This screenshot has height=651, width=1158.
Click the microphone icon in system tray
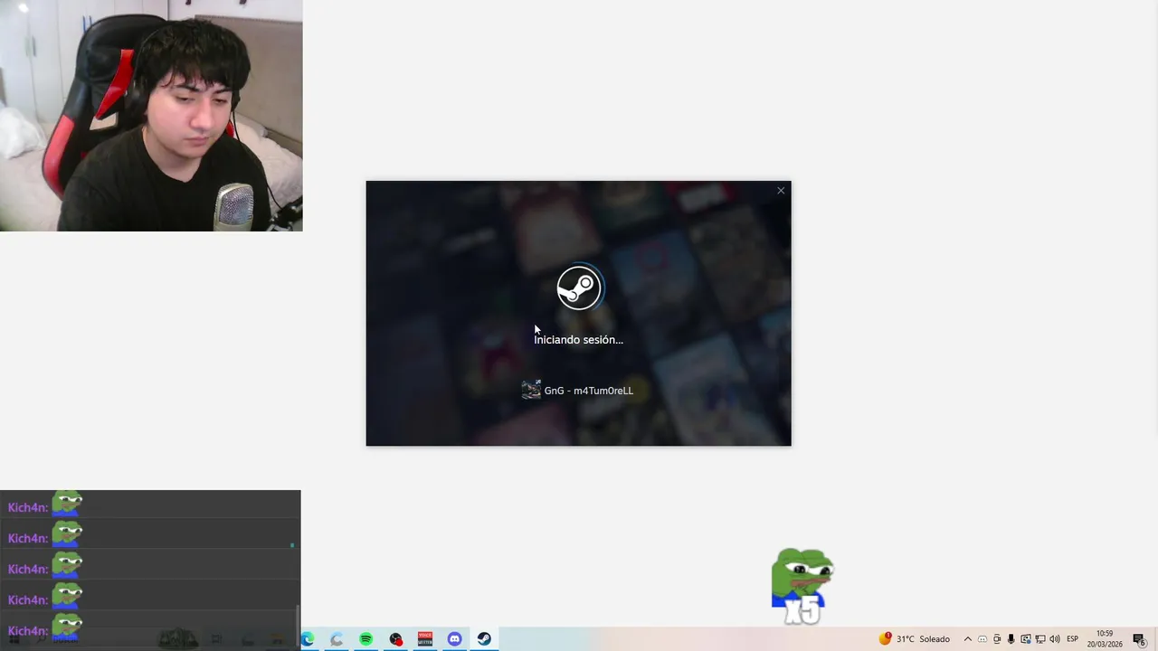tap(1011, 639)
